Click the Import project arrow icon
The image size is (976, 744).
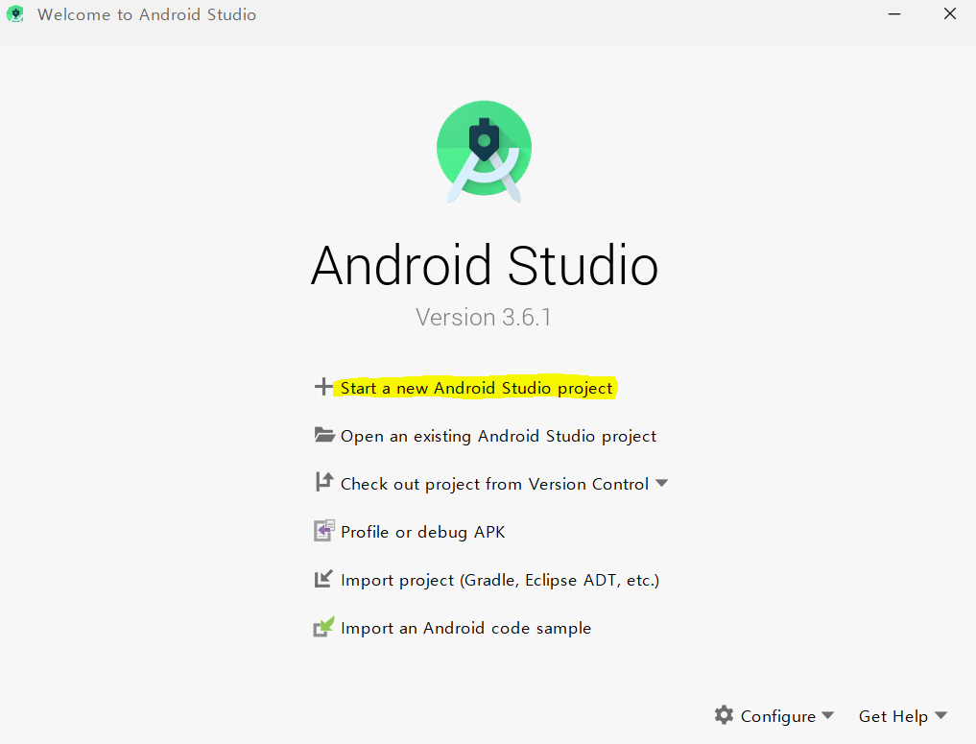pyautogui.click(x=323, y=579)
